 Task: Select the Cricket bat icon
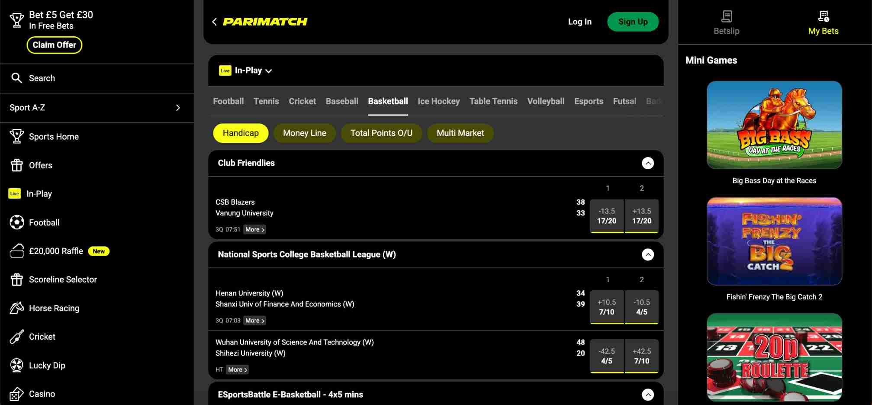(x=17, y=336)
